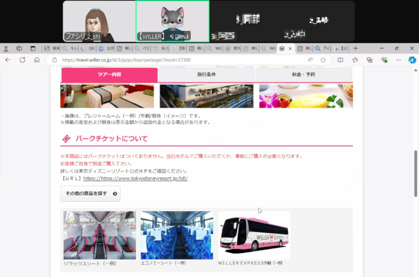Viewport: 419px width, 277px height.
Task: Click the リラックスシート(一例) caption
Action: (90, 263)
